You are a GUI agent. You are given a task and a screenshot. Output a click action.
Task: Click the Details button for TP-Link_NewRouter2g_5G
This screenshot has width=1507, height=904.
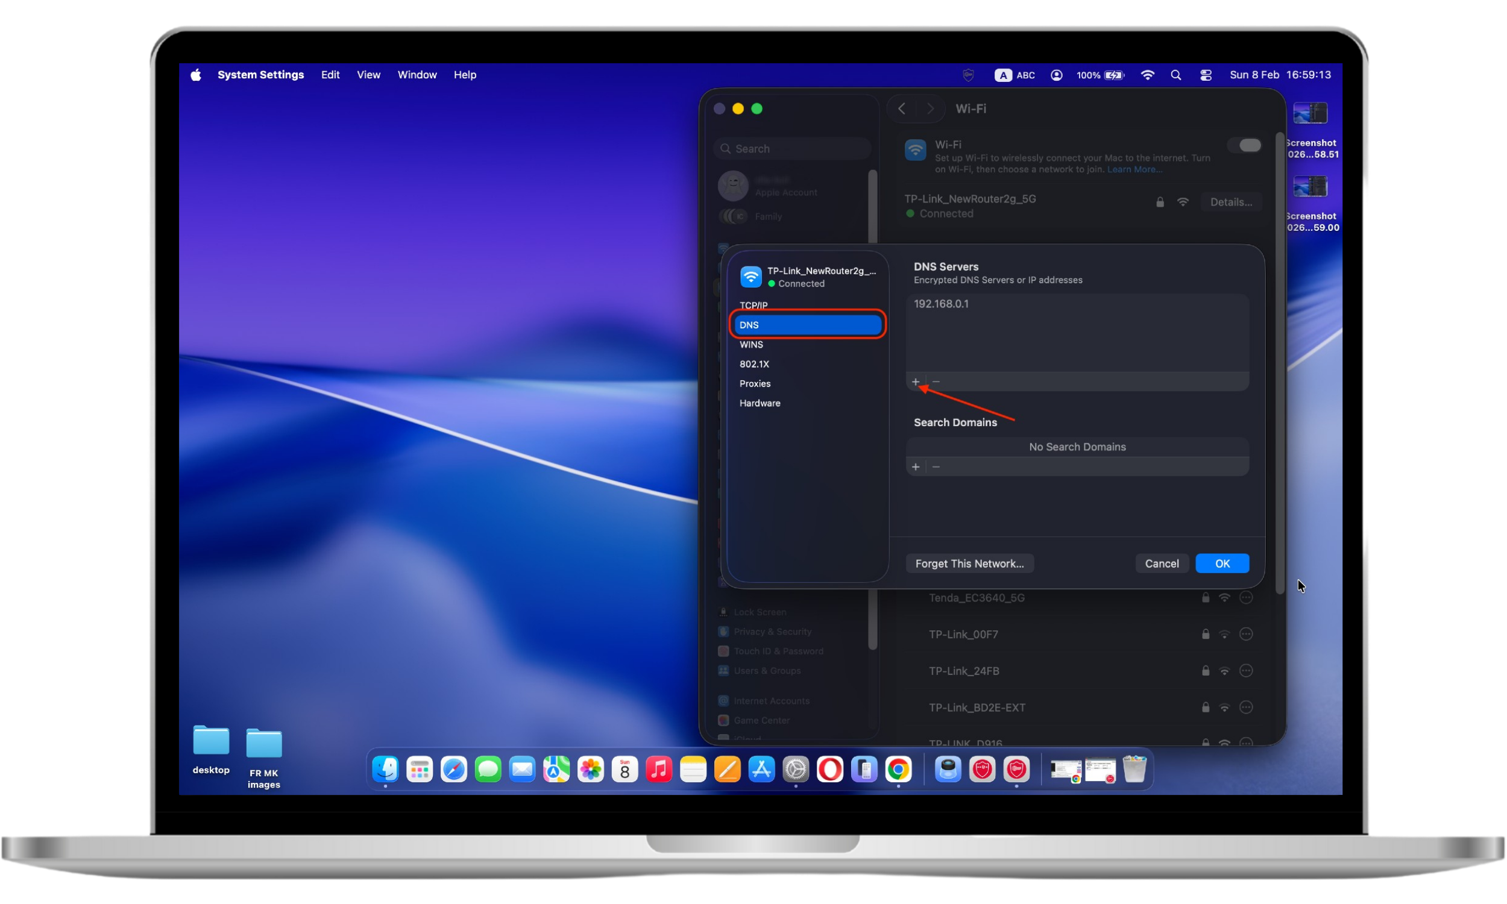[x=1231, y=202]
